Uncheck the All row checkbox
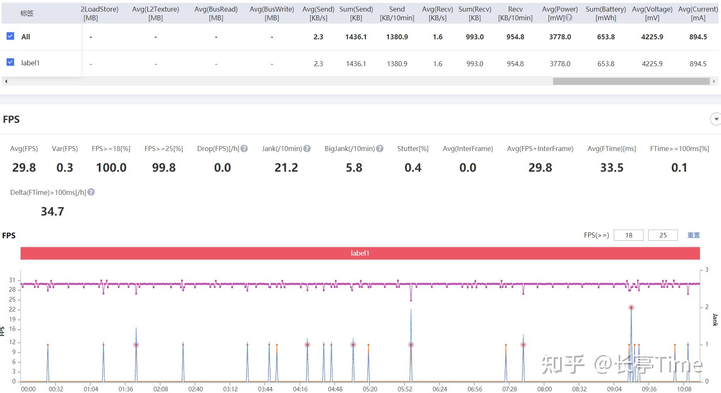 coord(10,36)
